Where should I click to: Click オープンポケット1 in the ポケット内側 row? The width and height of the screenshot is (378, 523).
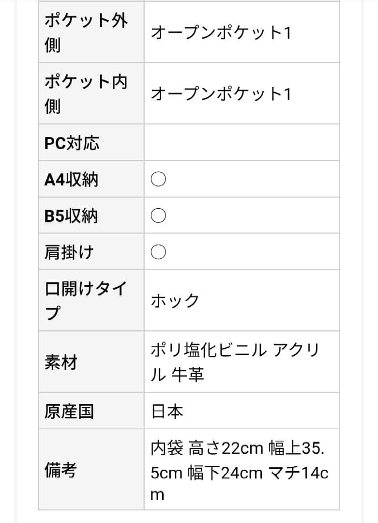221,93
